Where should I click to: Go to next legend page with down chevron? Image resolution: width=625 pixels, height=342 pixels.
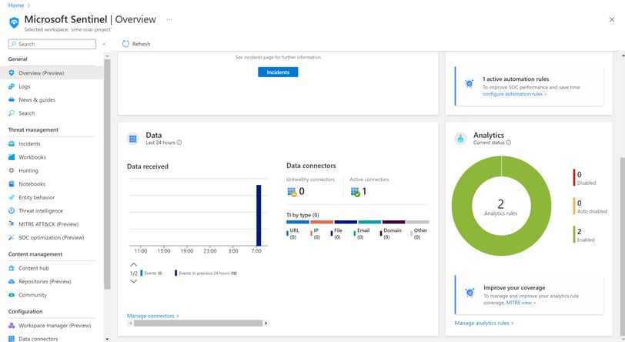click(133, 281)
